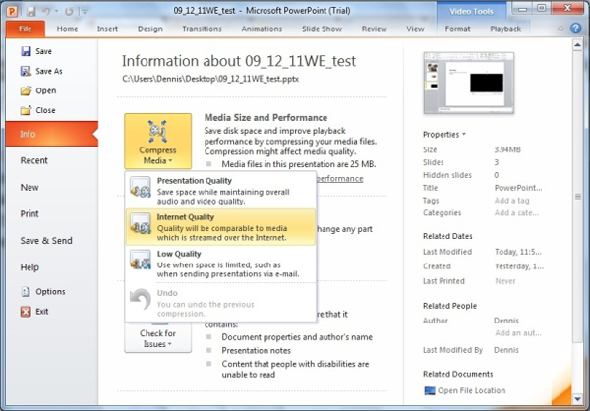590x411 pixels.
Task: Click the blue Help question mark icon
Action: 575,29
